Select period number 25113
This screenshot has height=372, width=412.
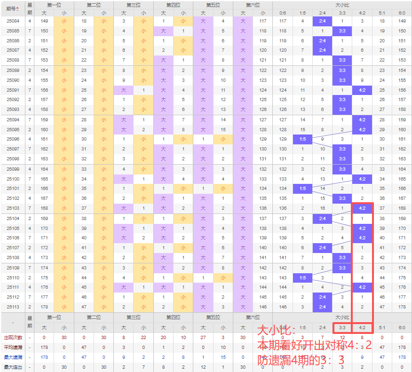[13, 307]
